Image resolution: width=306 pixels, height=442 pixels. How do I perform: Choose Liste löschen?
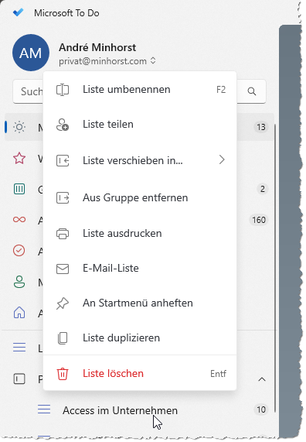click(140, 374)
